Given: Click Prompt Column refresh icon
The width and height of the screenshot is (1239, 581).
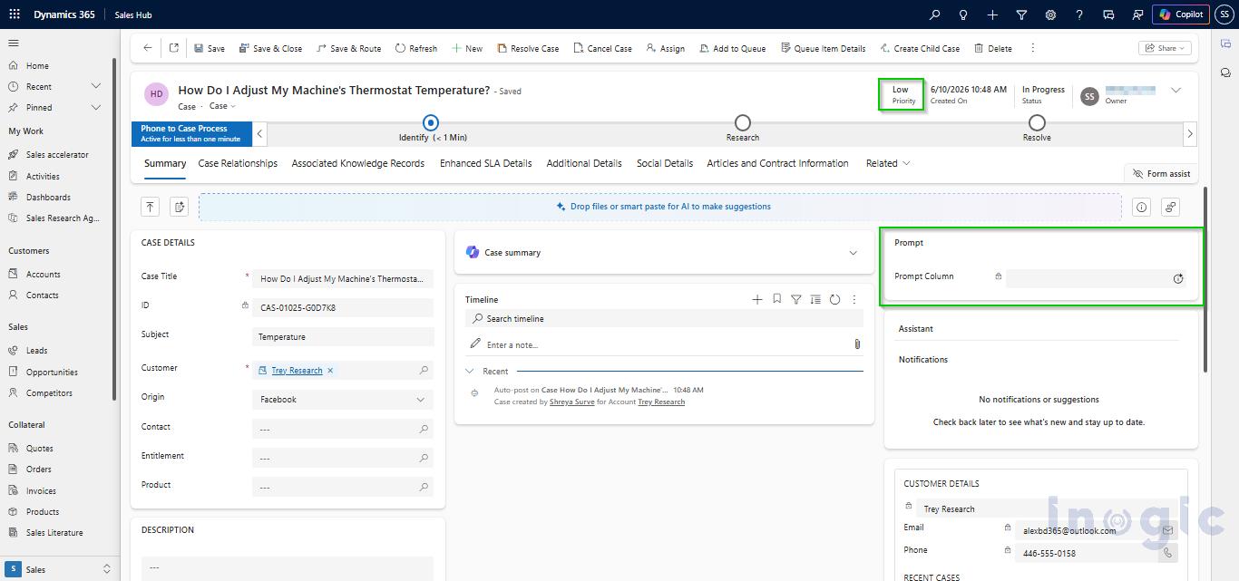Looking at the screenshot, I should (1178, 279).
